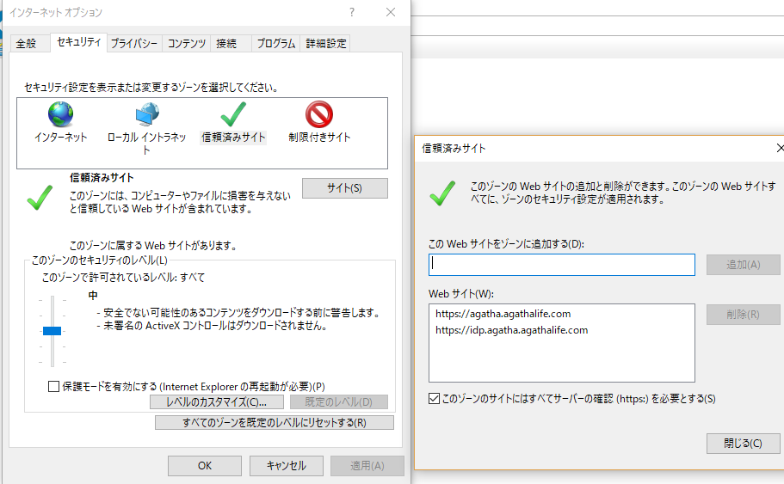Switch to the 全般 tab
This screenshot has height=484, width=784.
(x=26, y=44)
